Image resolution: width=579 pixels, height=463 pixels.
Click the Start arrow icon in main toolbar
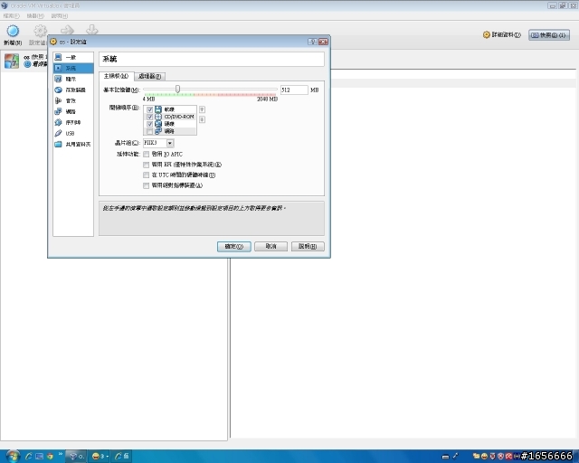67,30
